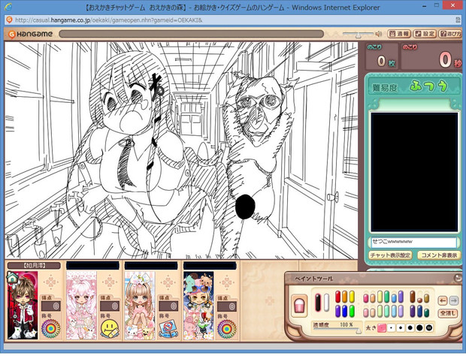Click the speaker volume icon
Image resolution: width=466 pixels, height=356 pixels.
coord(378,34)
